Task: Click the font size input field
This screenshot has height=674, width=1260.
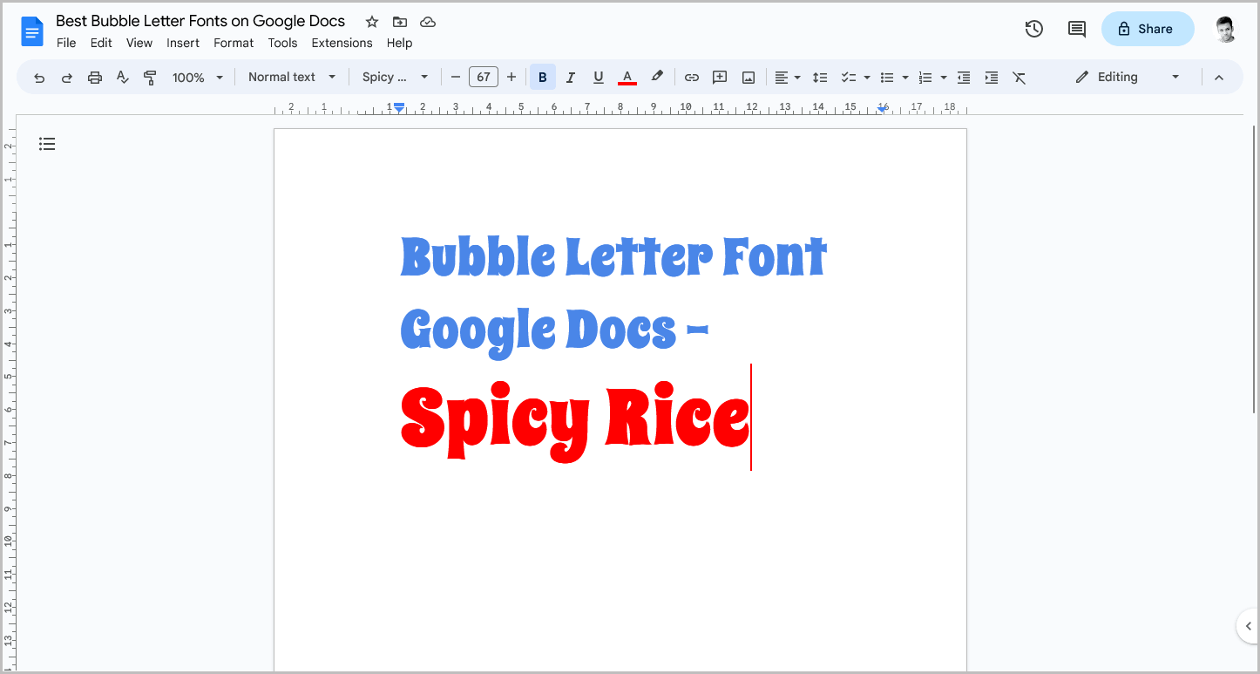Action: click(x=483, y=77)
